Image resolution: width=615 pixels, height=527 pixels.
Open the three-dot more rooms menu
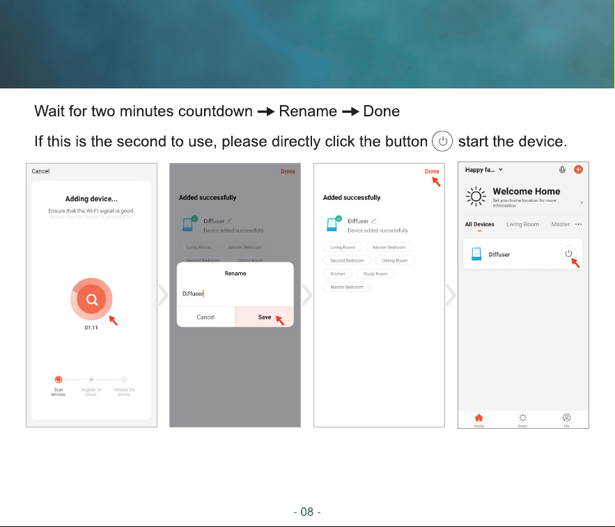coord(578,224)
